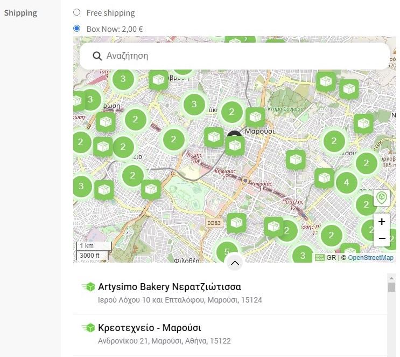400x357 pixels.
Task: Click the locker list scrollbar thumb
Action: tap(391, 286)
